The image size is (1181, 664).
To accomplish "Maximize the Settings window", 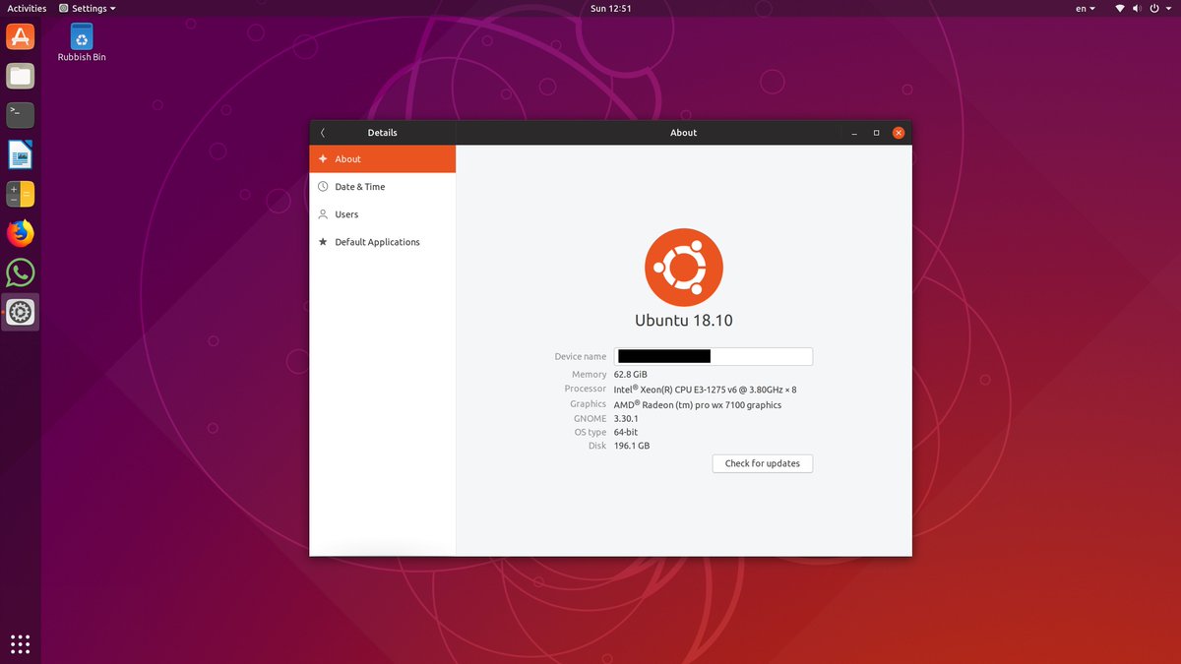I will 876,133.
